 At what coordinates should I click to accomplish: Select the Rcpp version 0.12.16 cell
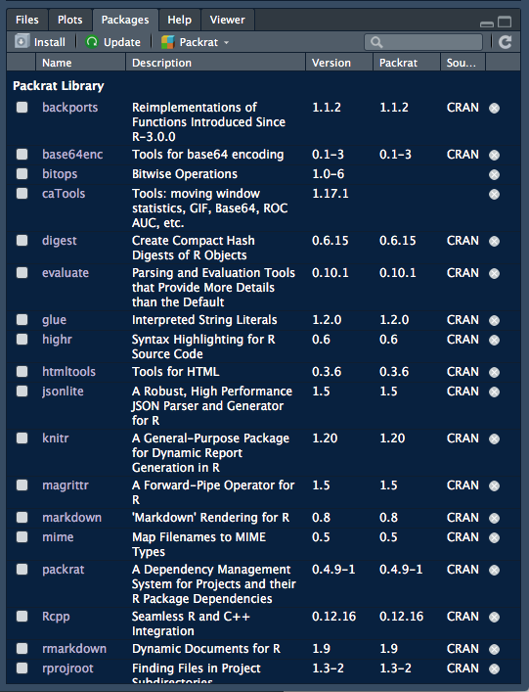[x=333, y=616]
